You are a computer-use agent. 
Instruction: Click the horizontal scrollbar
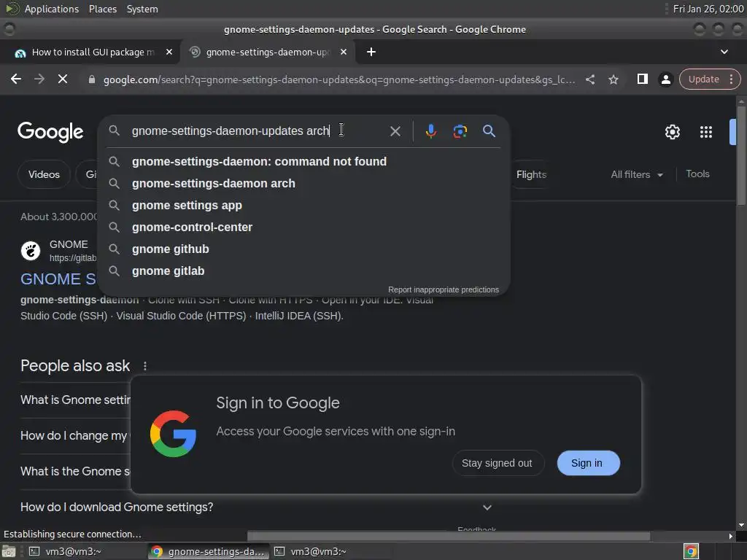click(x=449, y=536)
